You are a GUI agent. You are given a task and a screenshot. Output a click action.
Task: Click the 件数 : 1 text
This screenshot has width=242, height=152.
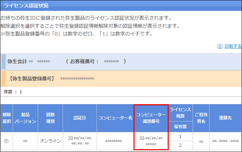[13, 92]
